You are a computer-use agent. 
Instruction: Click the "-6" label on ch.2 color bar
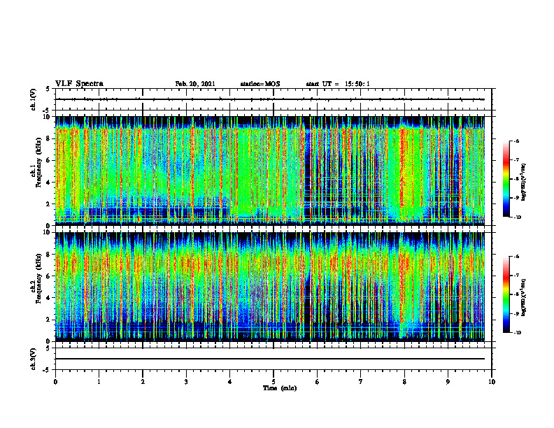(x=516, y=257)
